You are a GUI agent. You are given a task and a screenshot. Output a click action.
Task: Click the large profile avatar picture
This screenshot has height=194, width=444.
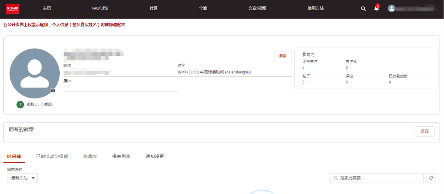click(35, 73)
